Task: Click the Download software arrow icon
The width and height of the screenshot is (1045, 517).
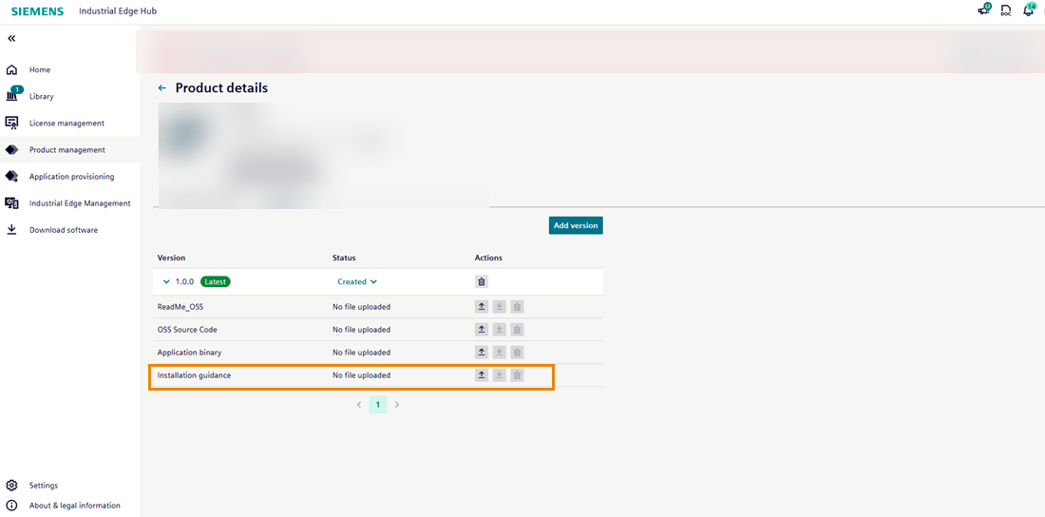Action: tap(11, 229)
